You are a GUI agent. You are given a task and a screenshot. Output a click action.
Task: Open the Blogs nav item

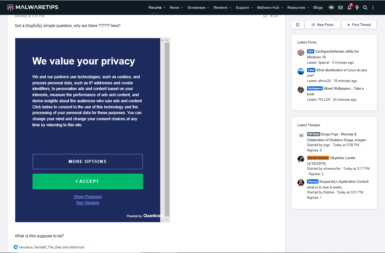(318, 8)
